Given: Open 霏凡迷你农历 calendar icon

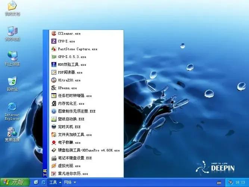Looking at the screenshot, I should point(54,174).
